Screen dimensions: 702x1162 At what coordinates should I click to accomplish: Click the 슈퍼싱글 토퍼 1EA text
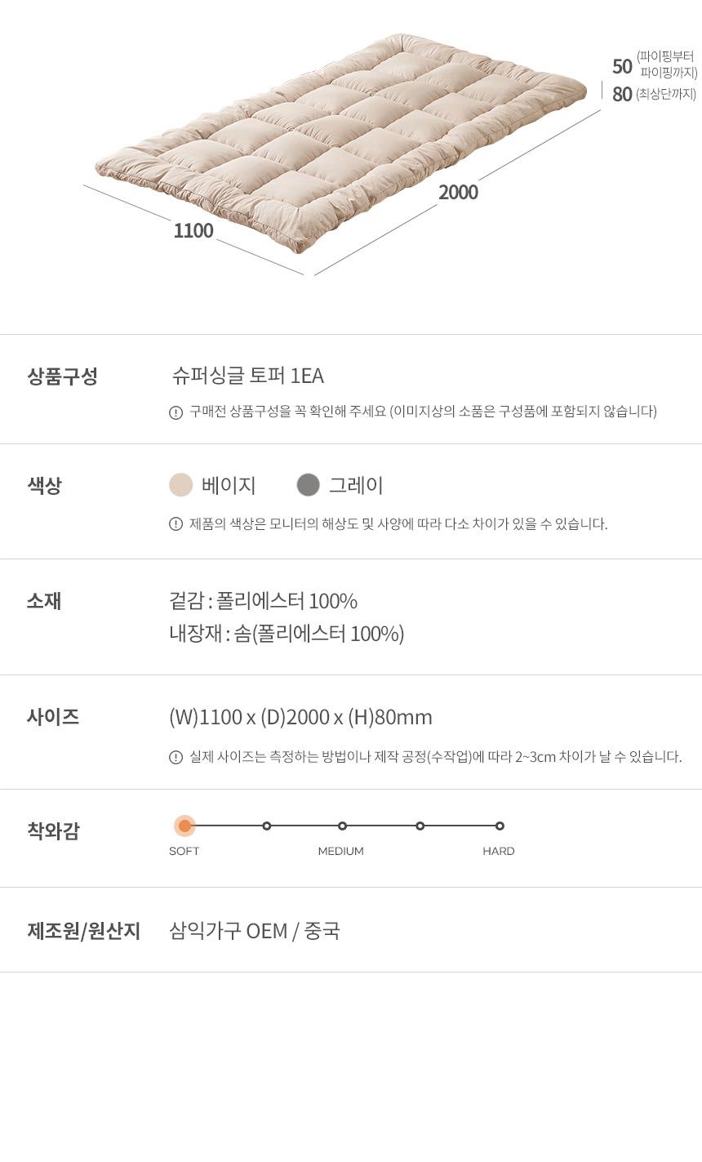[248, 376]
